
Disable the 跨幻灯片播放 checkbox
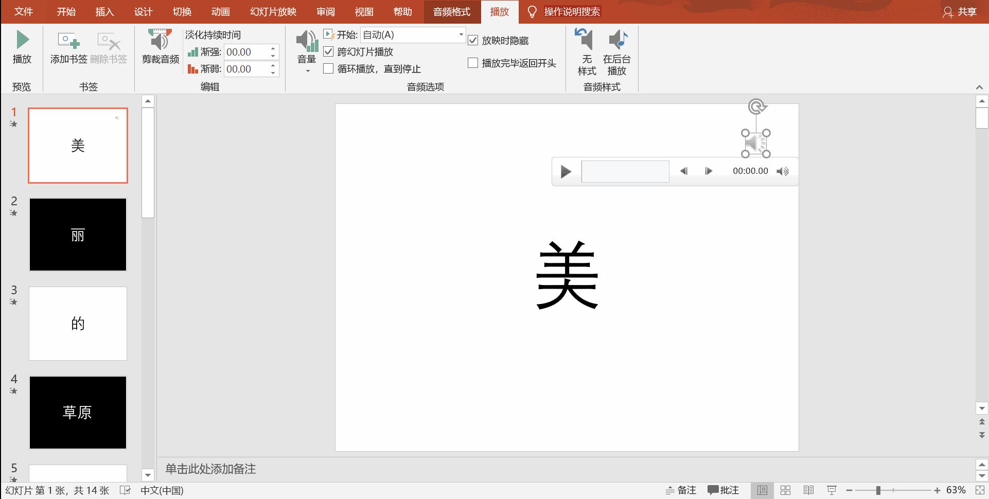(328, 51)
